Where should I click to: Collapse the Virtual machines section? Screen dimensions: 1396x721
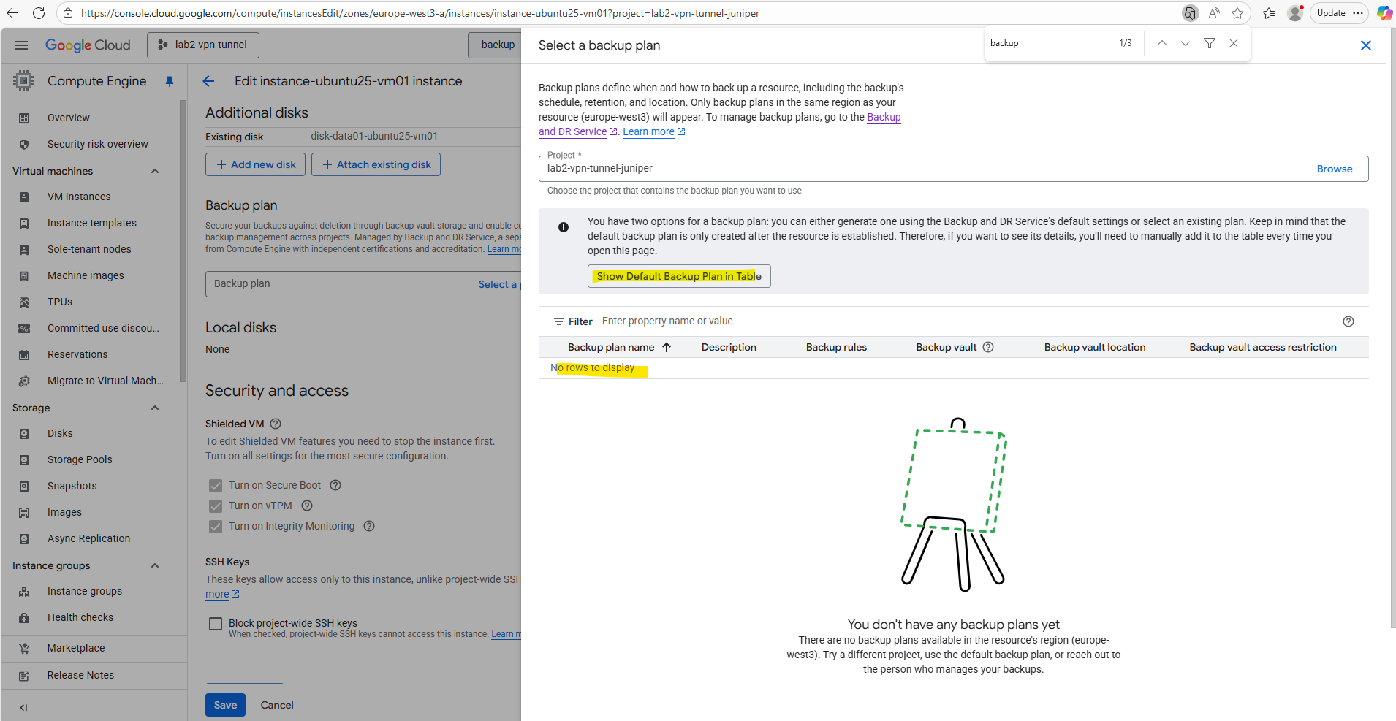(155, 171)
